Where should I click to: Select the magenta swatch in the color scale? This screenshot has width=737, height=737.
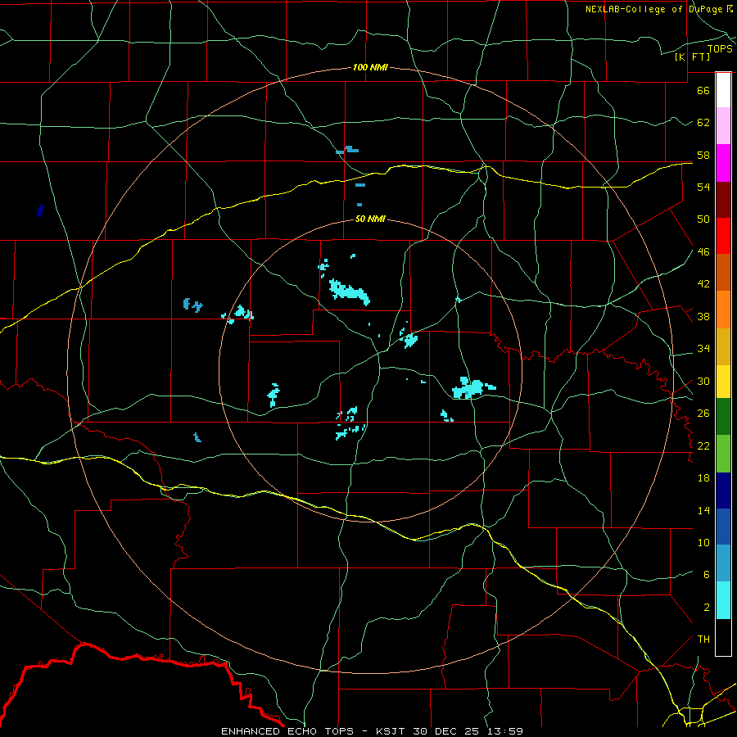pyautogui.click(x=723, y=163)
